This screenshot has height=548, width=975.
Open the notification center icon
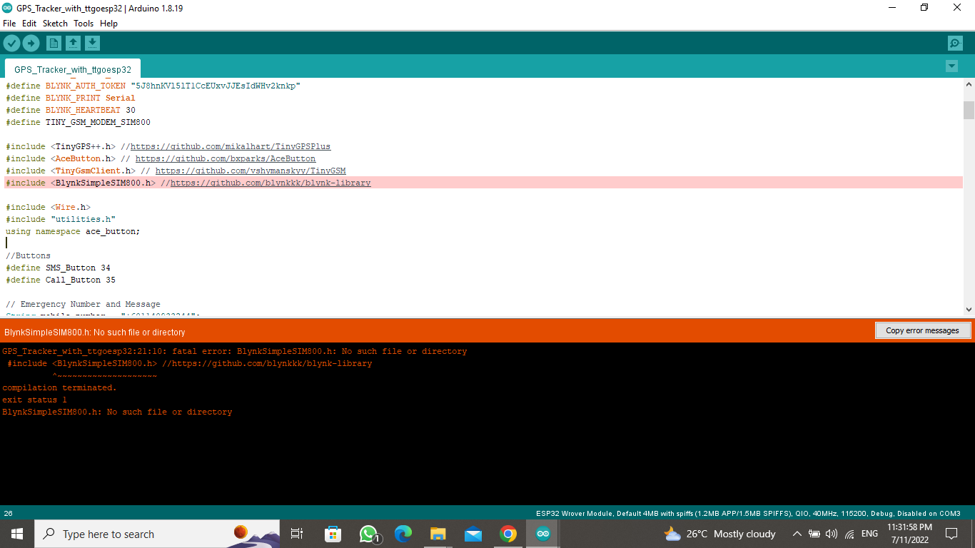951,534
